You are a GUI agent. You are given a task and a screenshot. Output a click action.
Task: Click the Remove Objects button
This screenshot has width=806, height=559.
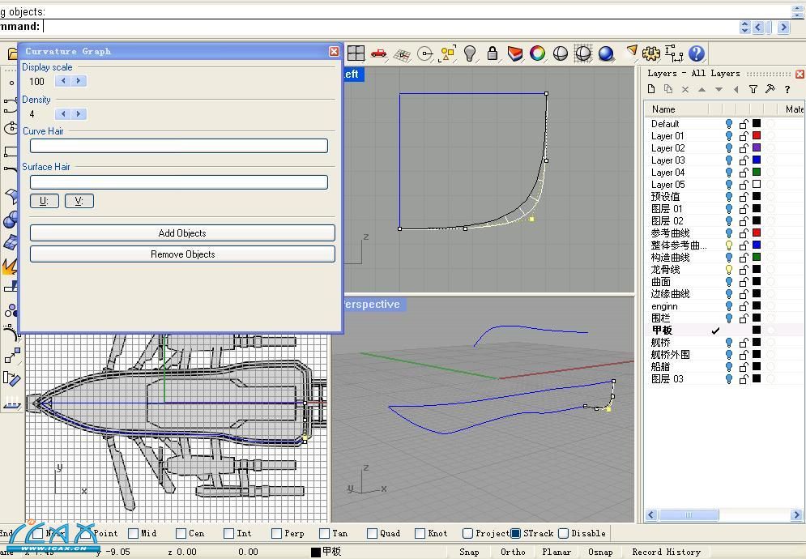click(x=182, y=254)
